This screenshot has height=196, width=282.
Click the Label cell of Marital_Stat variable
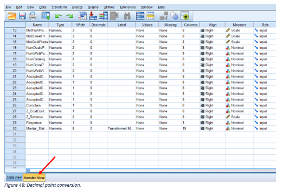[121, 129]
